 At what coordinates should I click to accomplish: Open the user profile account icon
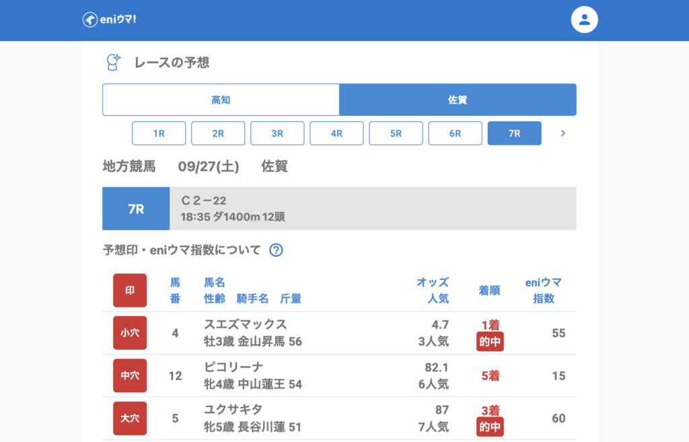(584, 20)
